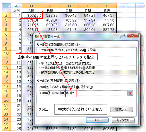
Task: Click the キャンセル button
Action: click(123, 120)
